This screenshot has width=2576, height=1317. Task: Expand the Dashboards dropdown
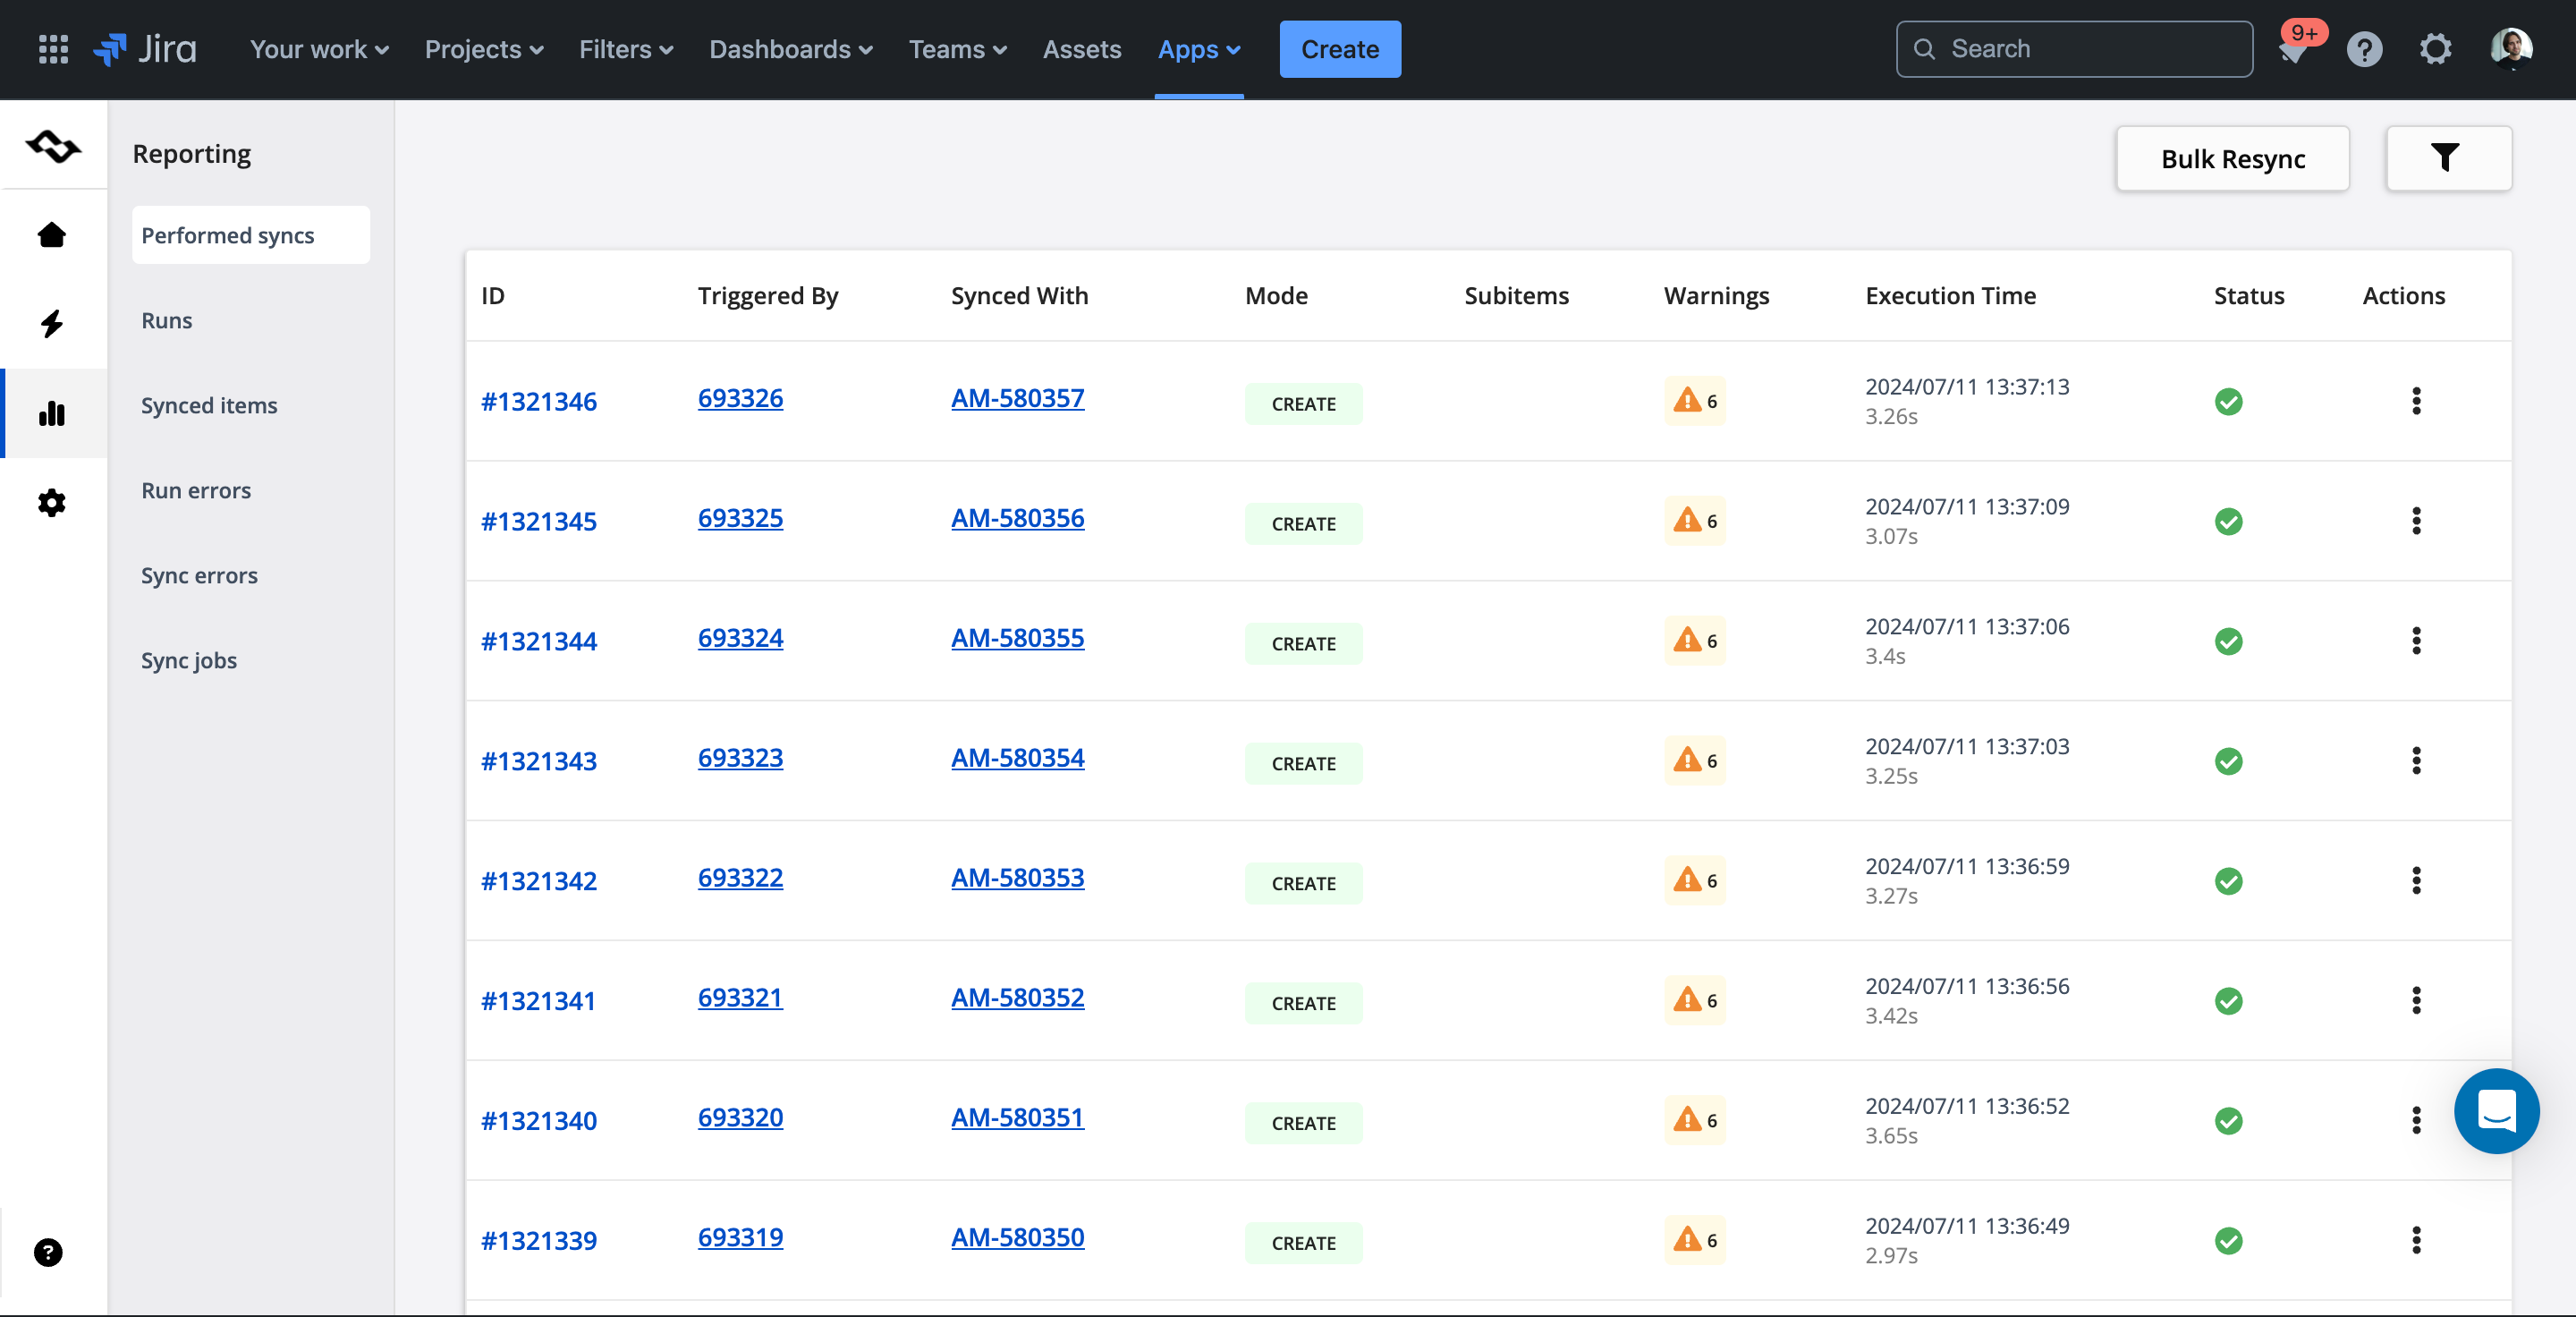click(791, 49)
